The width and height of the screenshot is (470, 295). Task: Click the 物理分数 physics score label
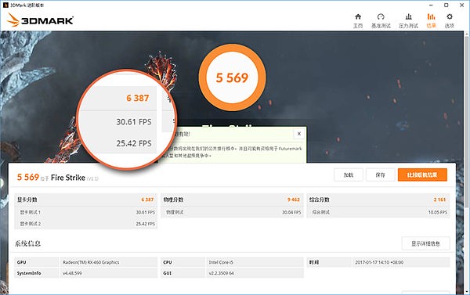coord(173,200)
